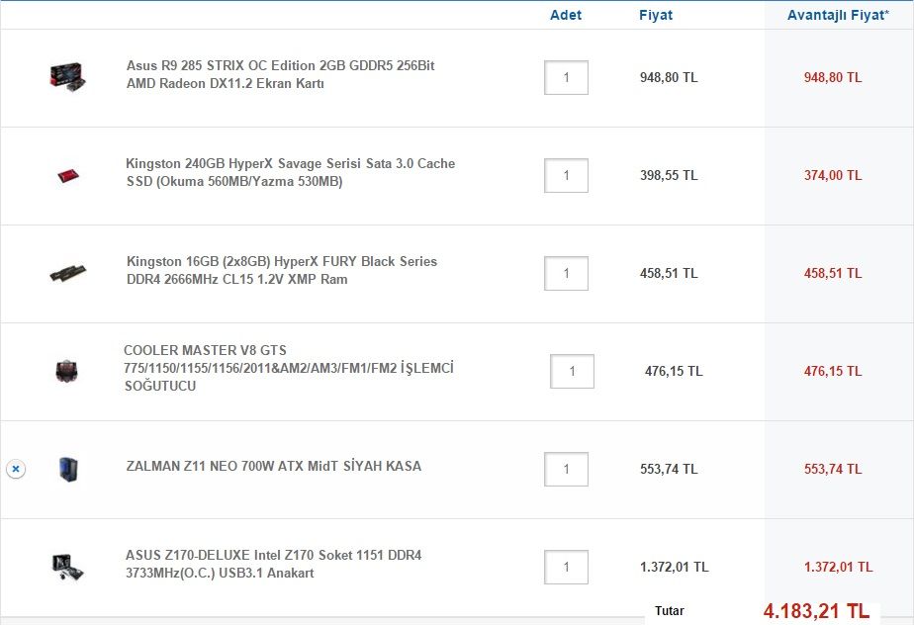The width and height of the screenshot is (914, 625).
Task: Open Asus R9 285 STRIX product link
Action: pyautogui.click(x=280, y=74)
